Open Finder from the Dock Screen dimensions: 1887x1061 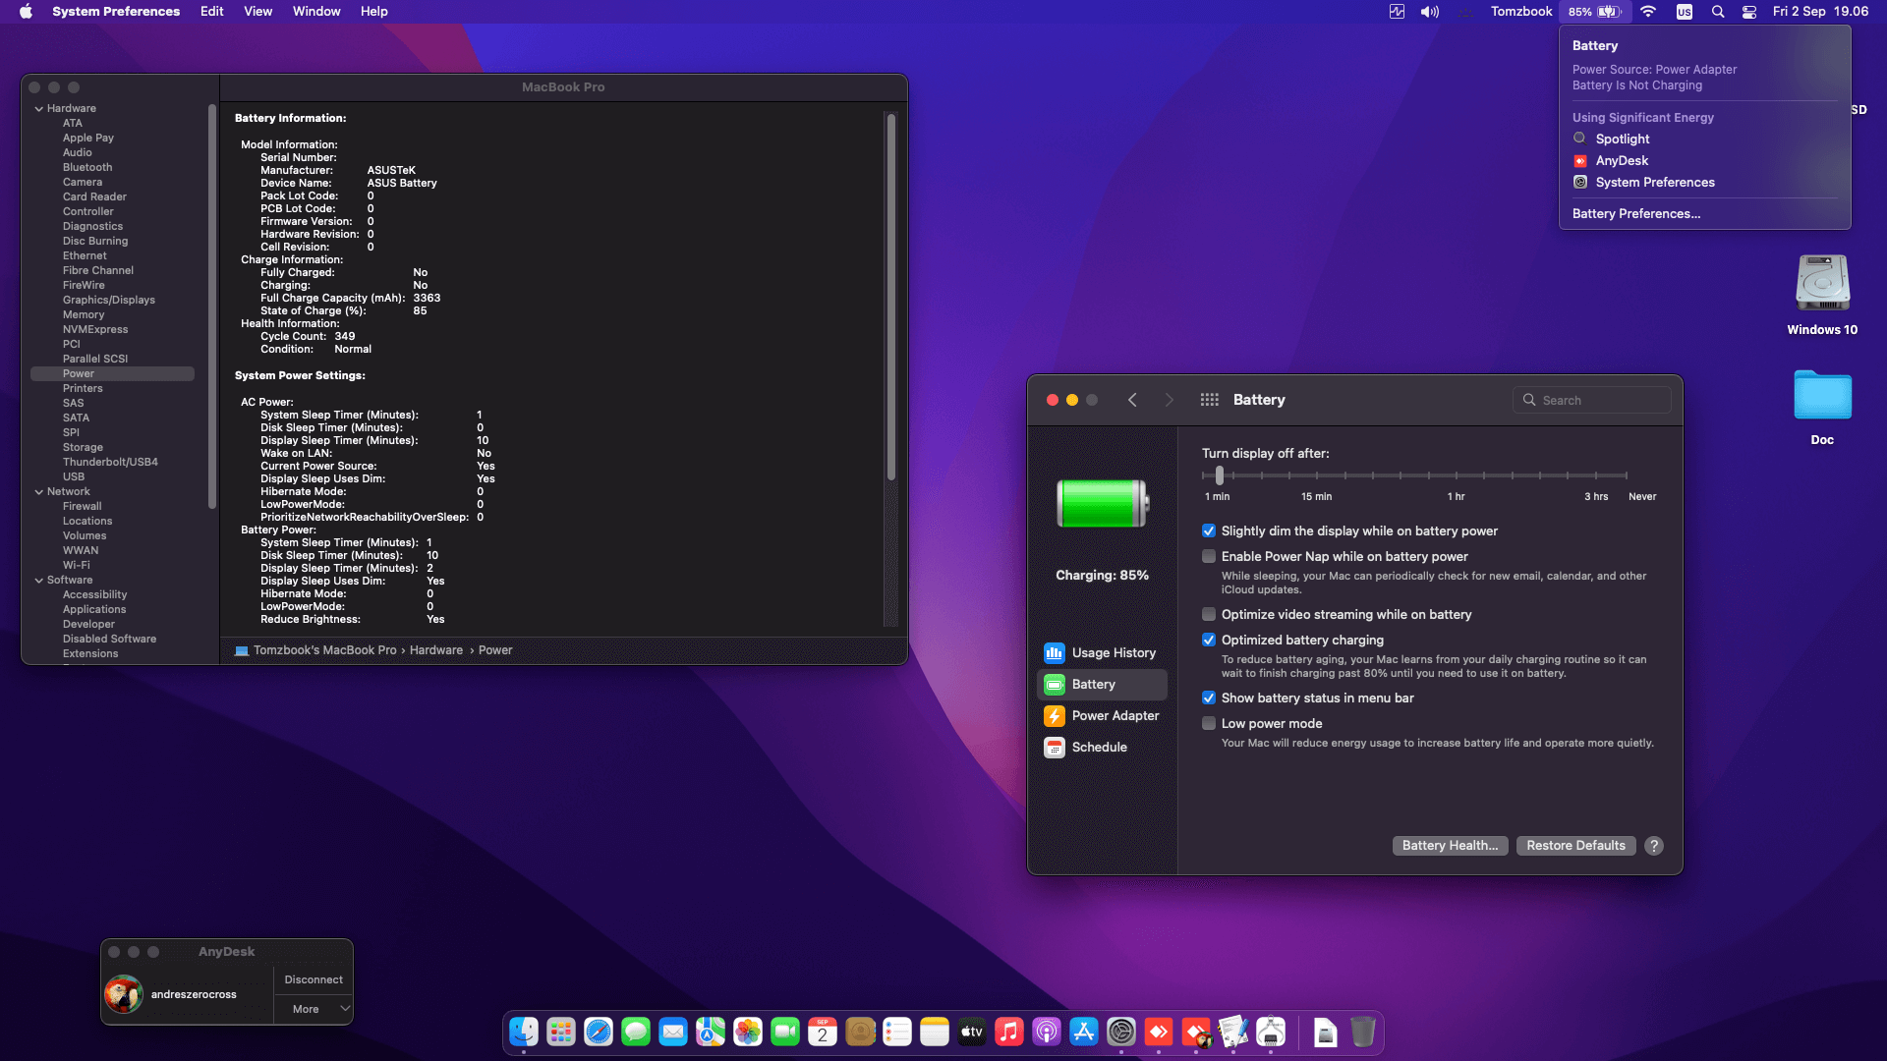[524, 1032]
